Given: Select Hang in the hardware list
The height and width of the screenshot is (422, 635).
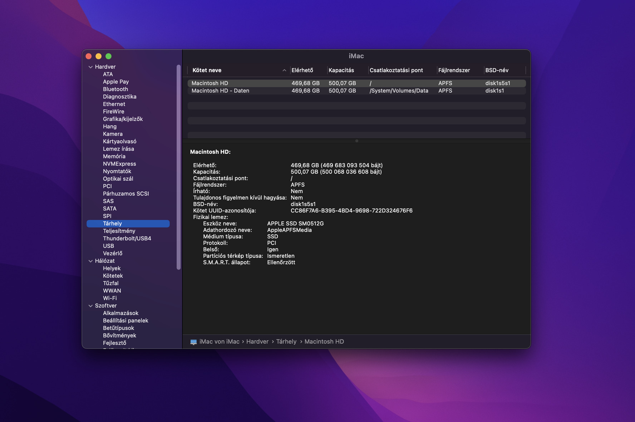Looking at the screenshot, I should point(110,127).
